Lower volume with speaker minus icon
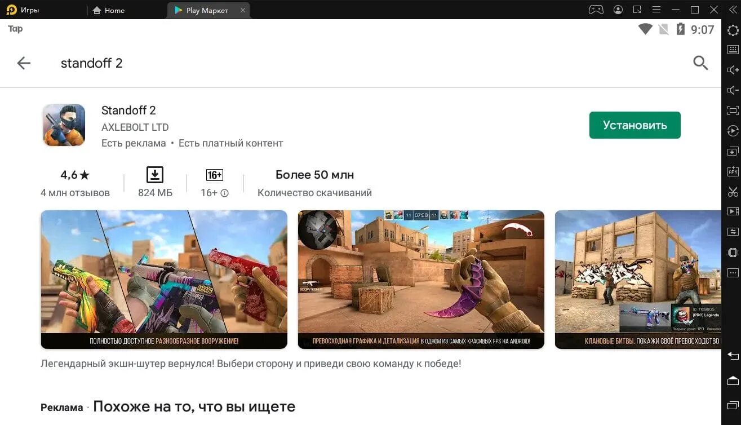741x425 pixels. 733,90
